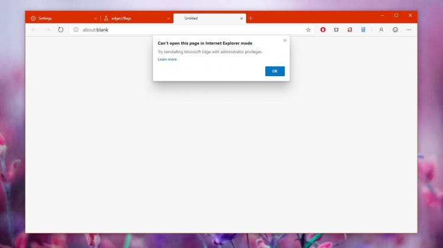
Task: Send feedback via smiley icon
Action: tap(395, 30)
